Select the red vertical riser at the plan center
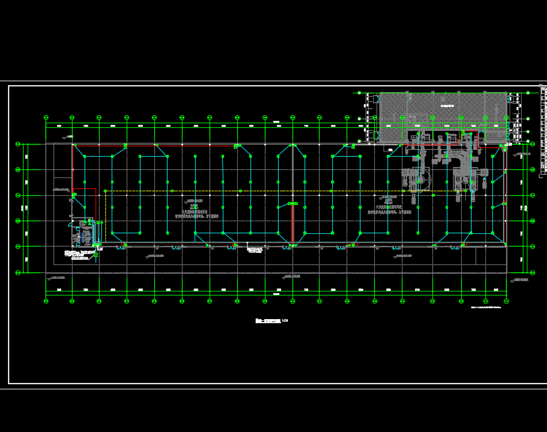Screen dimensions: 547x432 (293, 224)
